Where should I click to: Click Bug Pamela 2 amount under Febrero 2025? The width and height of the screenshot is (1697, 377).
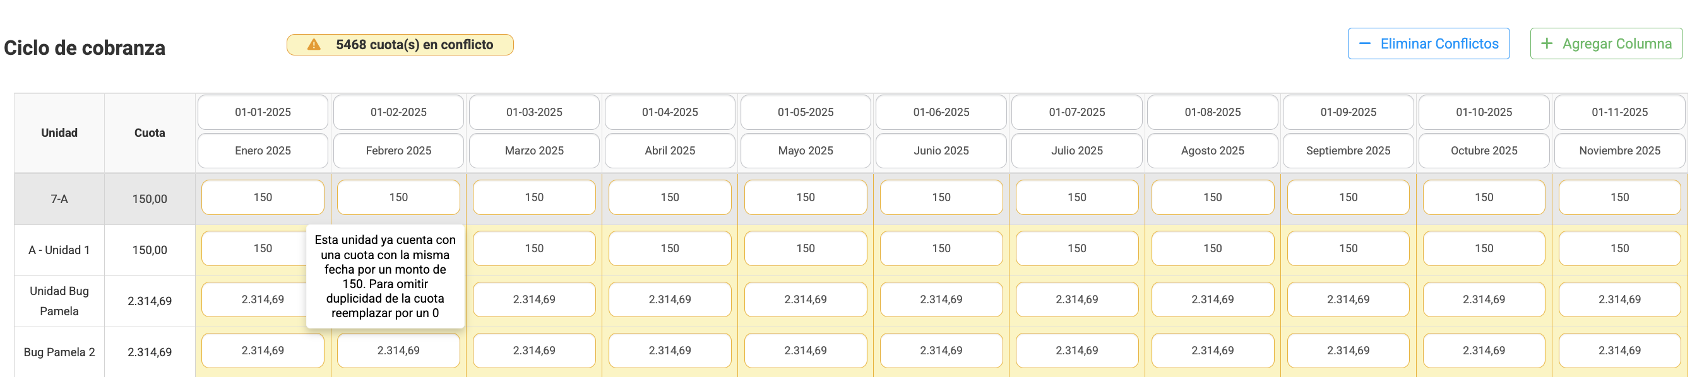398,351
